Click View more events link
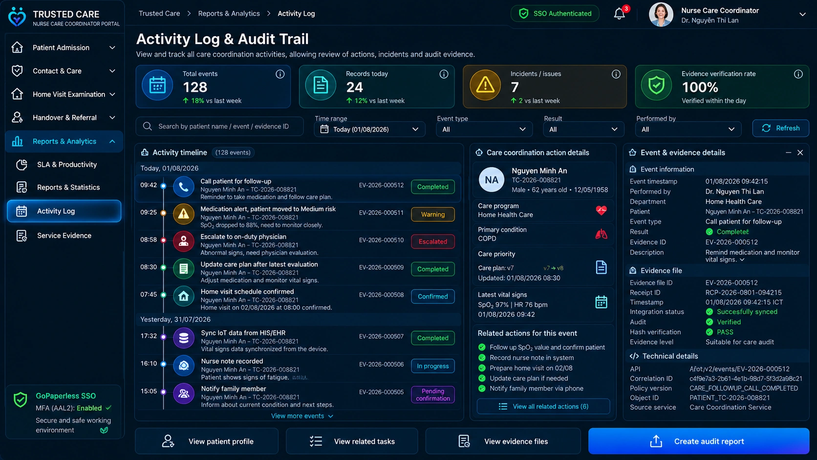This screenshot has height=460, width=817. (302, 416)
